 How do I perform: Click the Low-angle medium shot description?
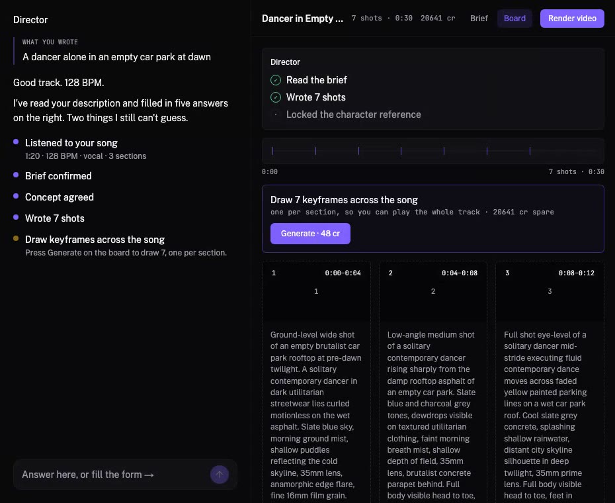432,415
